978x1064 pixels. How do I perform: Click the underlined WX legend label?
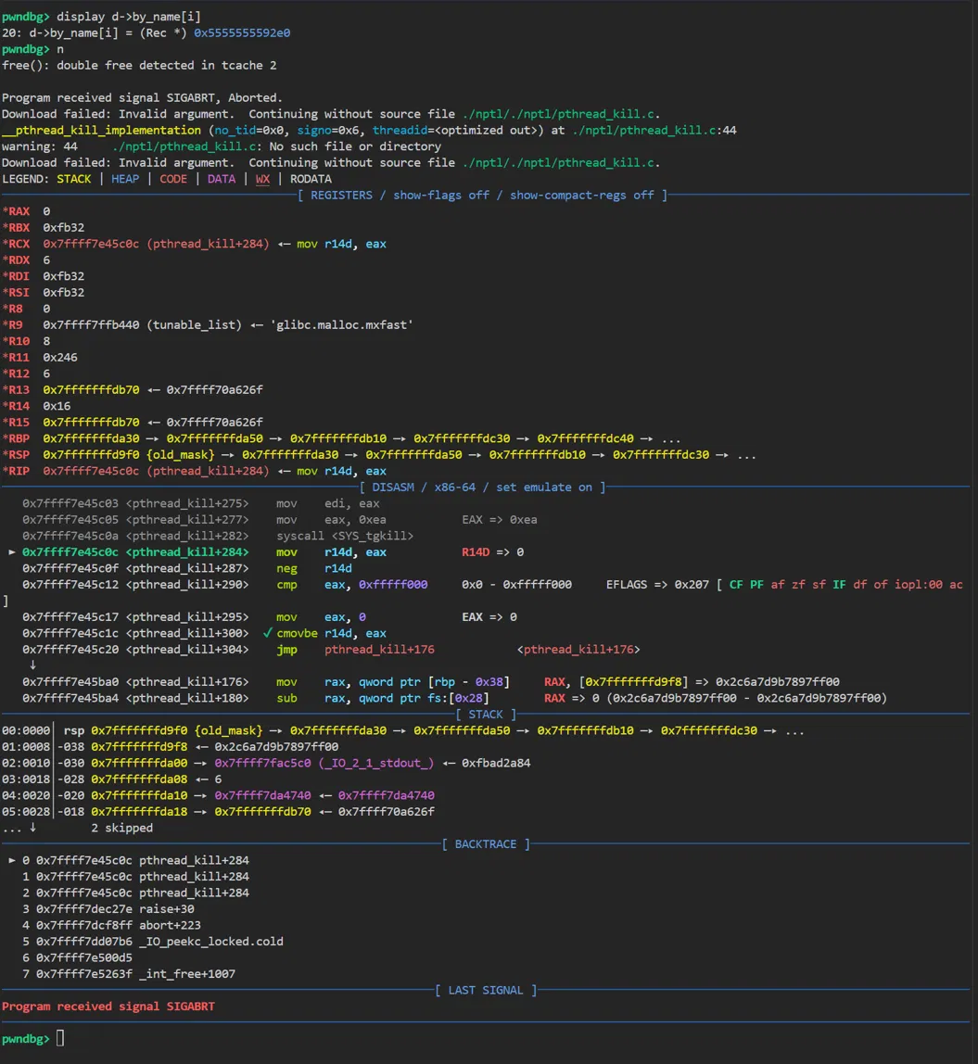tap(262, 179)
